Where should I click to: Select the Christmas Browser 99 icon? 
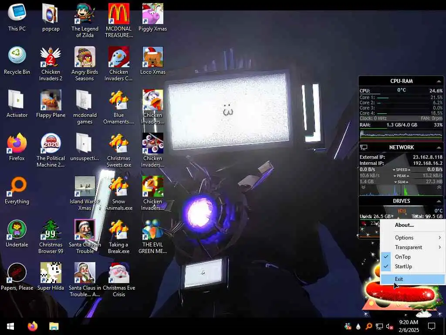point(51,236)
